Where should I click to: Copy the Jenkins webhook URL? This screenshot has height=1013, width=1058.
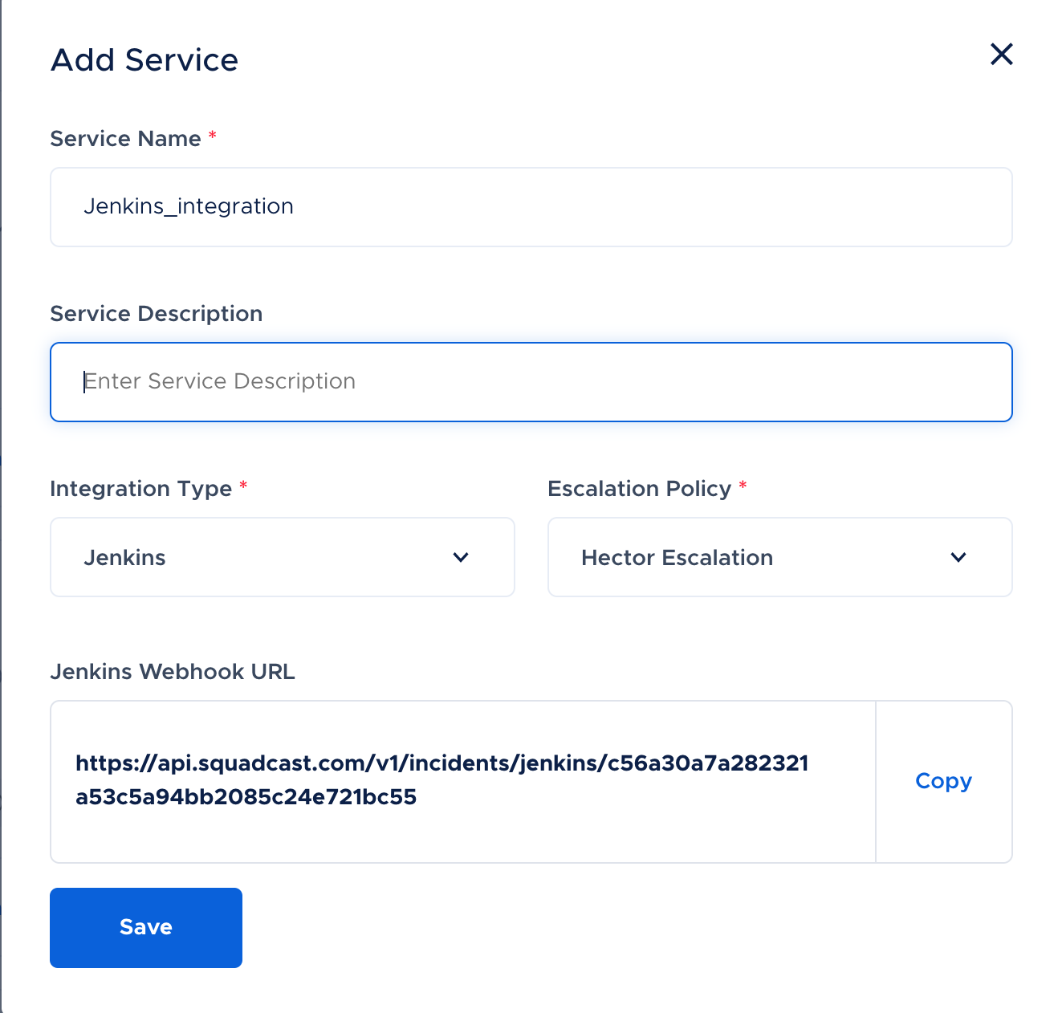click(943, 781)
